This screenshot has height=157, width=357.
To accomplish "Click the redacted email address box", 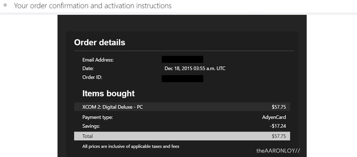I will coord(183,60).
